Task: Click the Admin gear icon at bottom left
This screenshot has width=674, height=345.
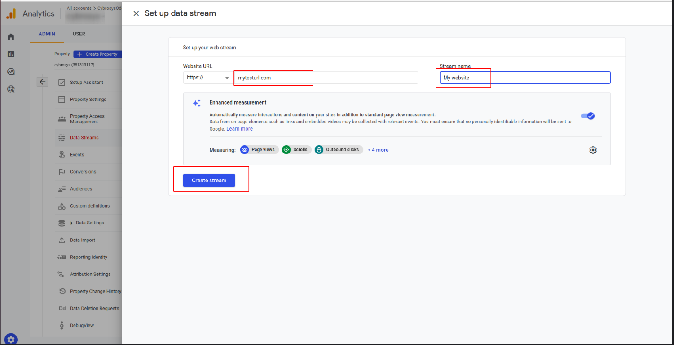Action: pyautogui.click(x=11, y=339)
